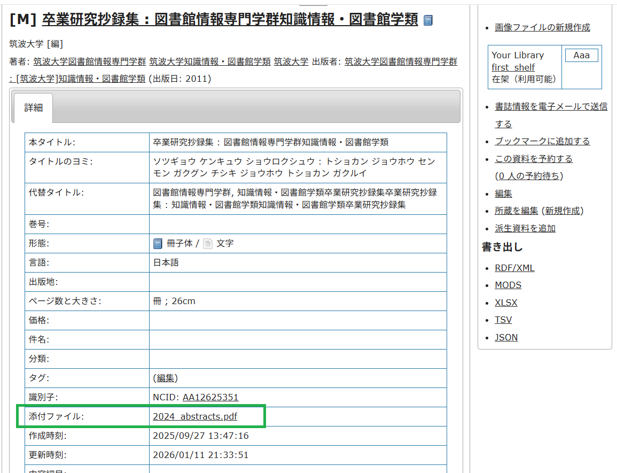Click 編集 link in the タグ row
Viewport: 617px width, 473px height.
165,378
